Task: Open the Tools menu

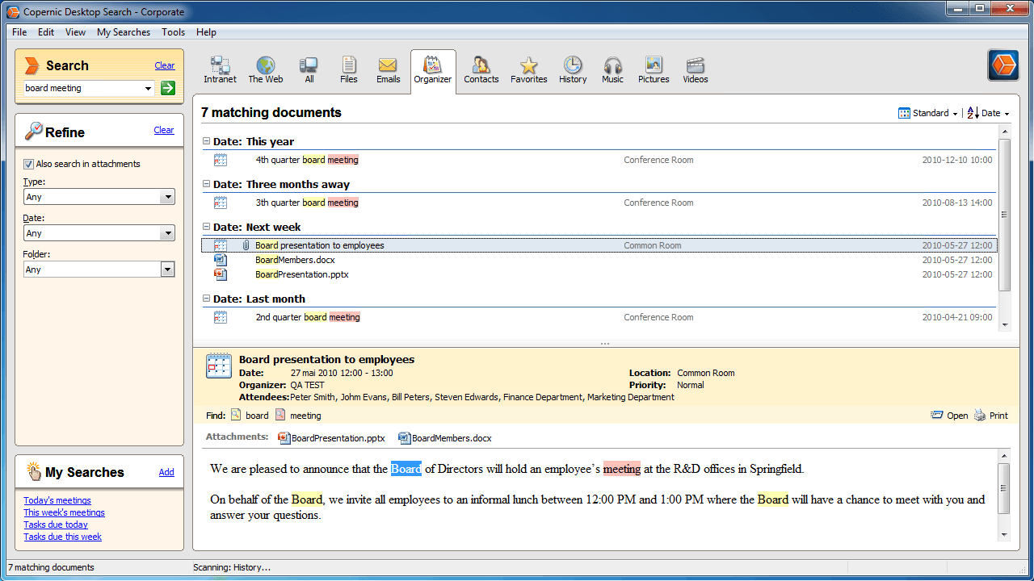Action: [x=173, y=32]
